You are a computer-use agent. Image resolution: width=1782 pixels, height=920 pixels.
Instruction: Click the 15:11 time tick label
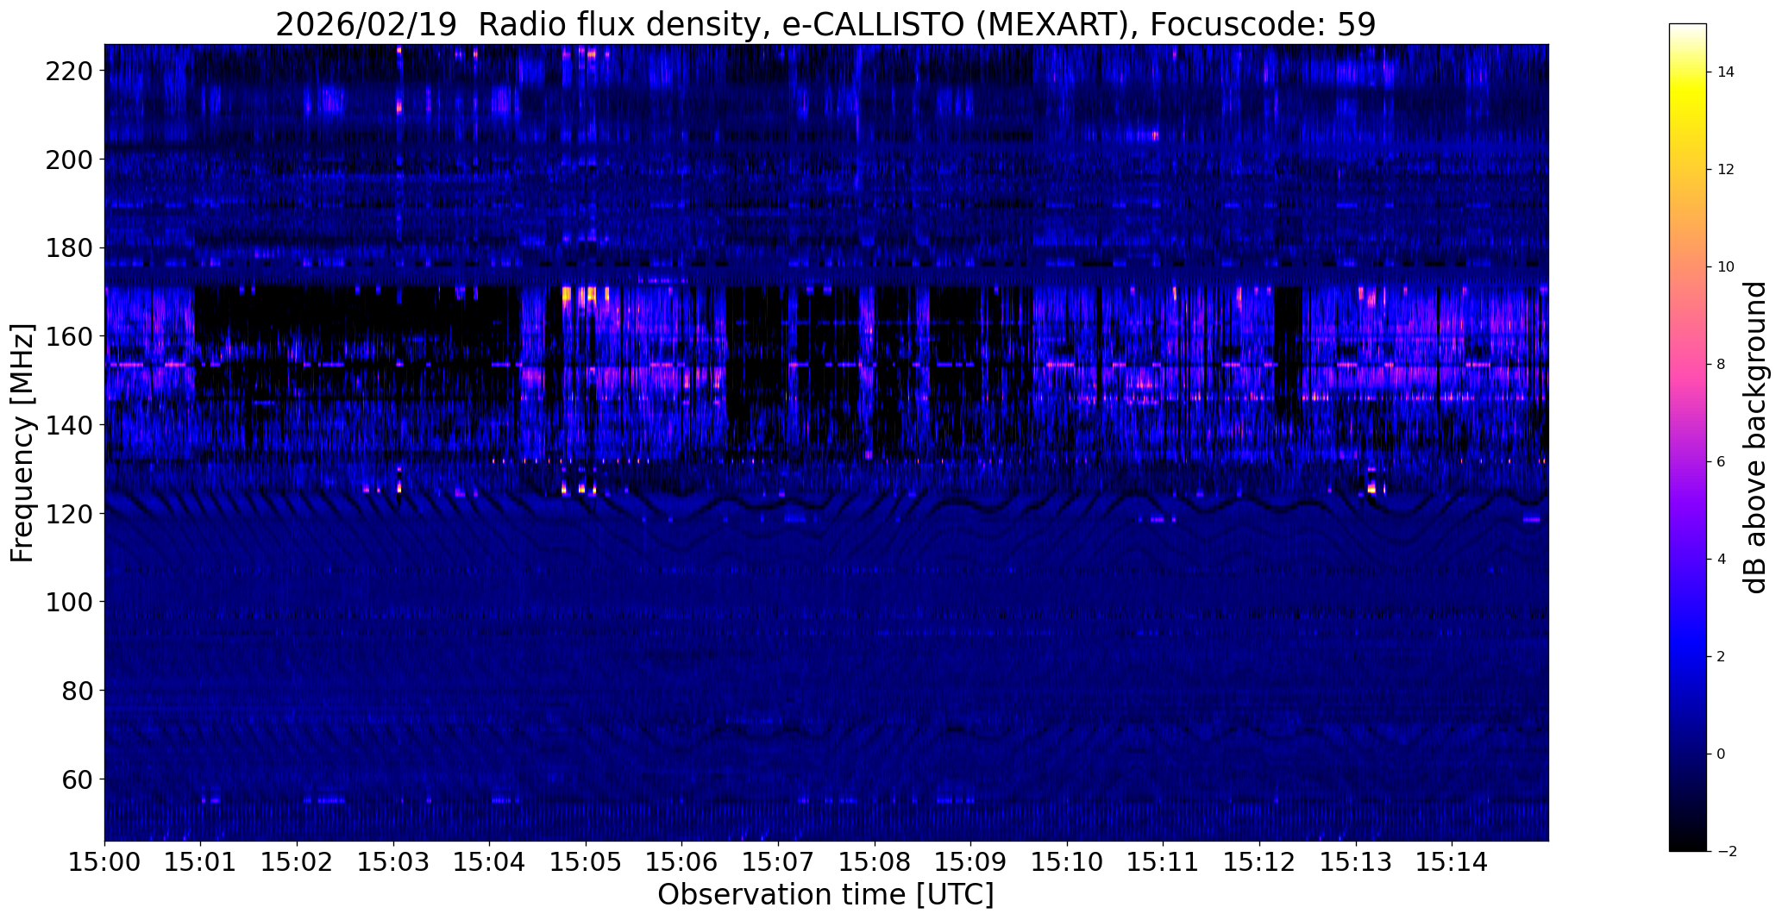click(1164, 862)
